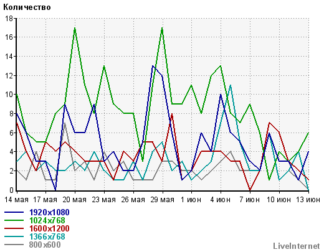The image size is (324, 252).
Task: Click the Количество chart title
Action: coord(27,7)
